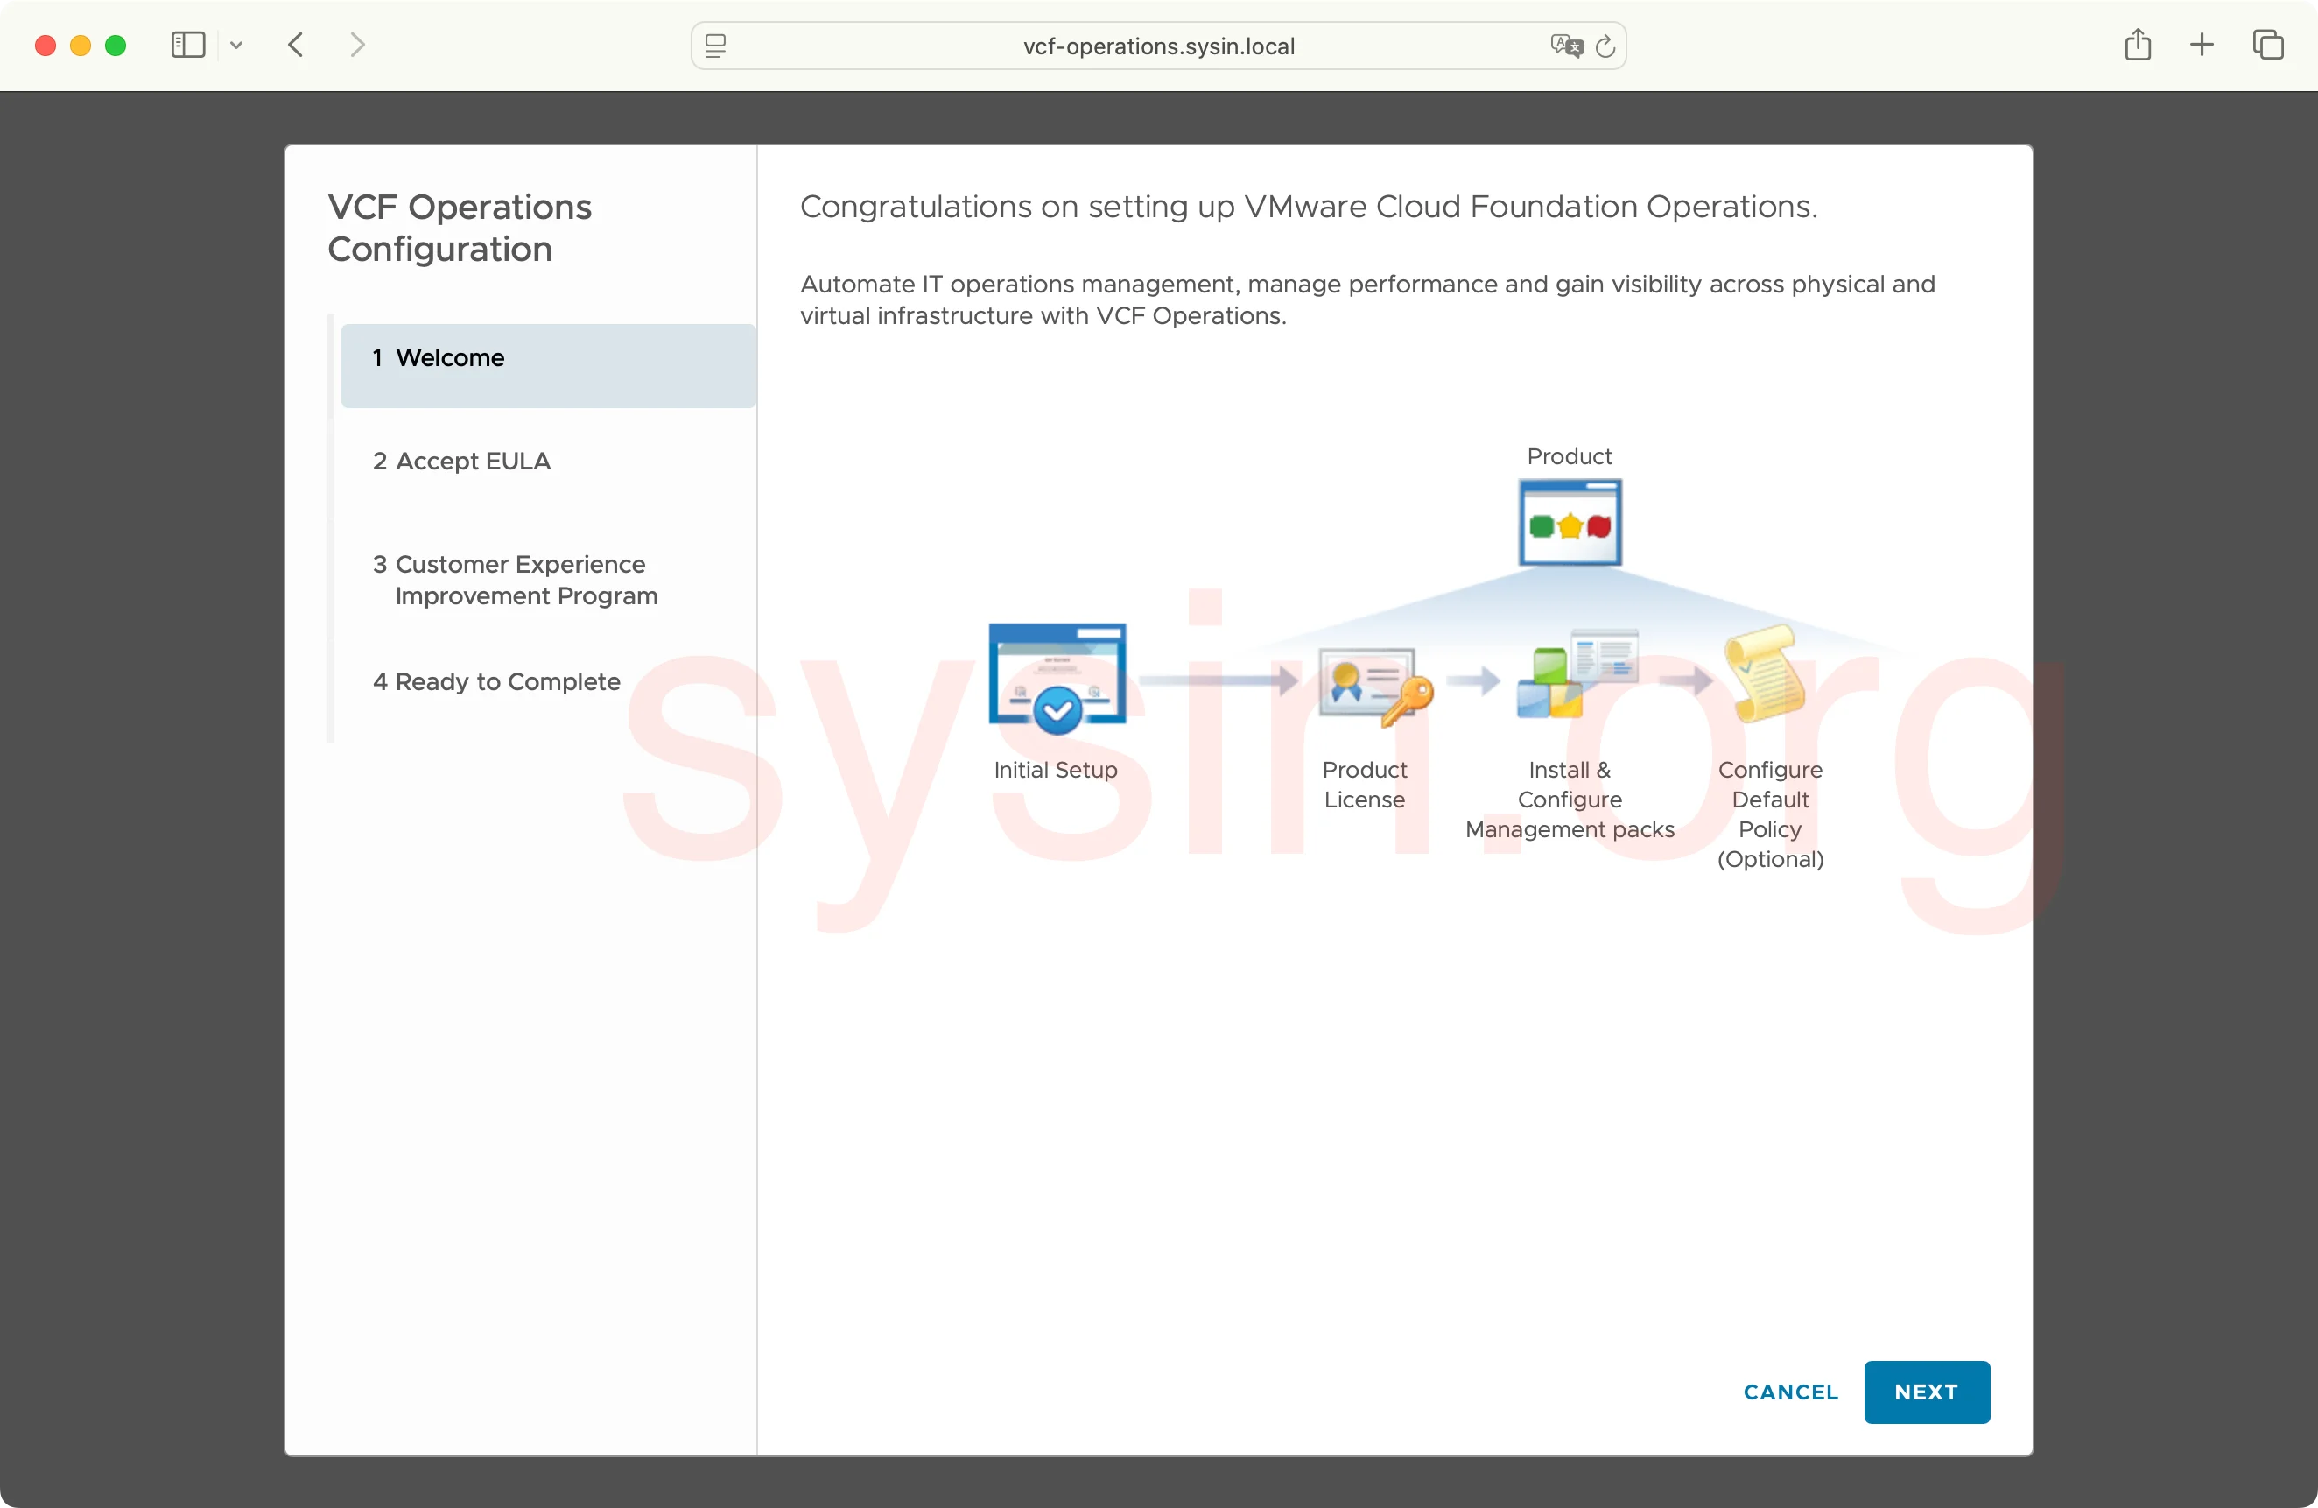Click the NEXT button
Screen dimensions: 2318x1508
(x=1926, y=1392)
